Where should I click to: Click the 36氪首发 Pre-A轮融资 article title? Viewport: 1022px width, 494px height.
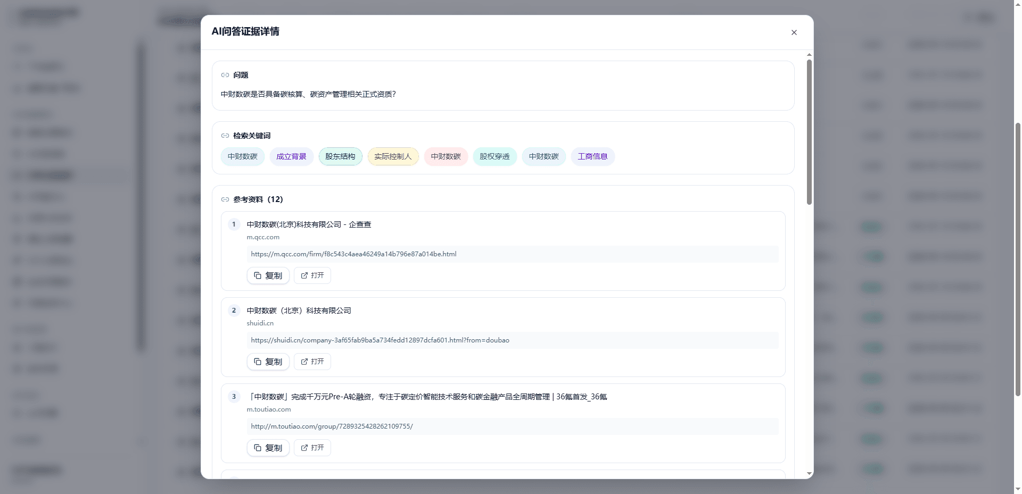point(427,397)
